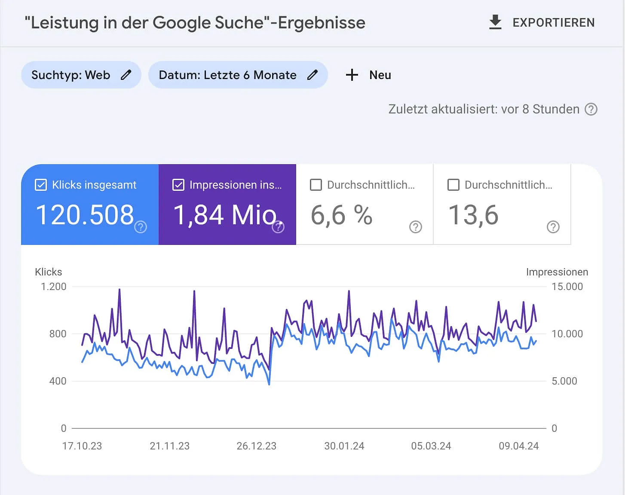Click the plus icon to add filter
The height and width of the screenshot is (495, 625).
coord(352,75)
